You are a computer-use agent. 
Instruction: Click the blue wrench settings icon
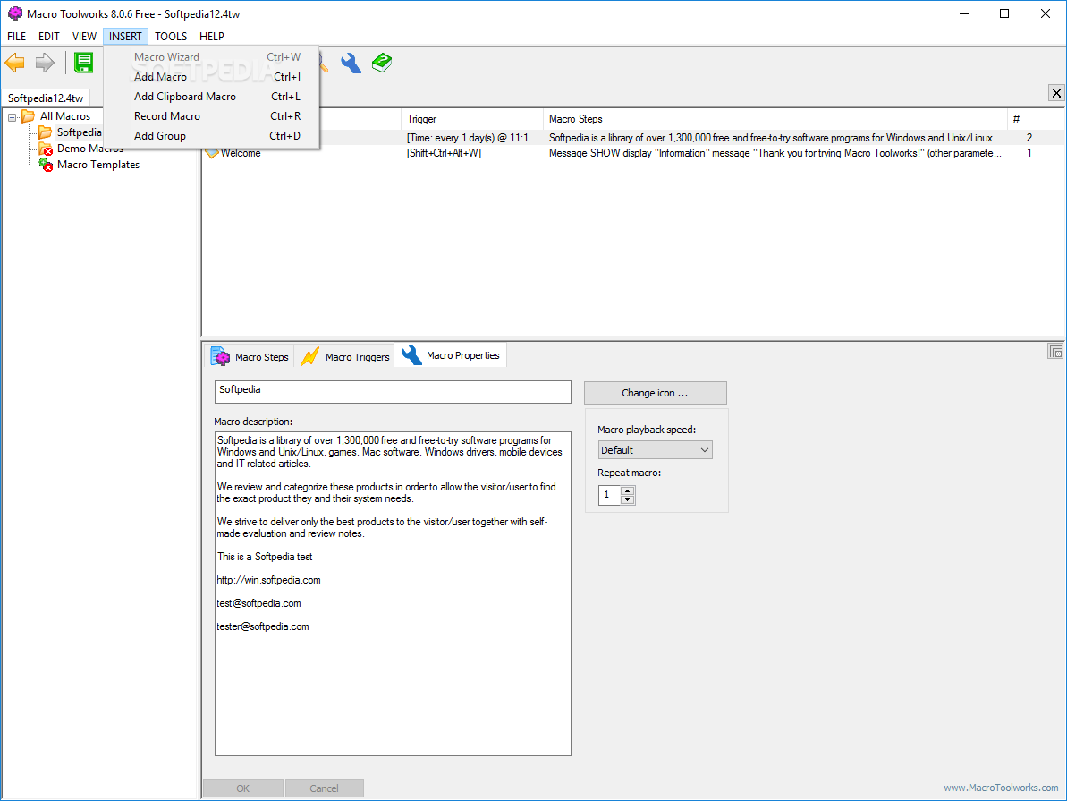[x=351, y=63]
